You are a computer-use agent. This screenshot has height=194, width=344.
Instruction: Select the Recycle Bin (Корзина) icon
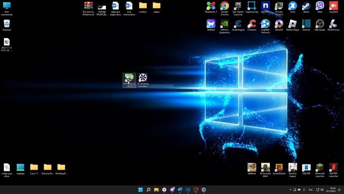click(x=7, y=25)
